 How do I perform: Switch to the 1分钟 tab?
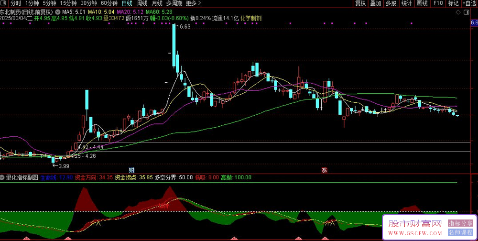point(32,3)
